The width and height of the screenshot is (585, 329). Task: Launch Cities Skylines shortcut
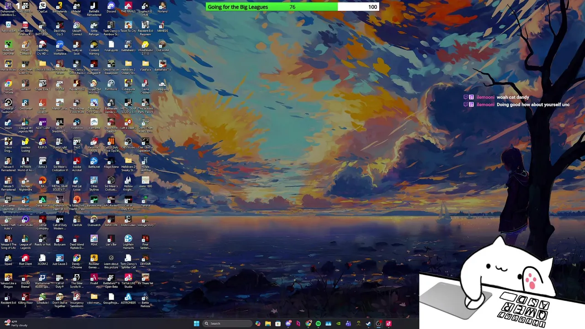point(94,183)
